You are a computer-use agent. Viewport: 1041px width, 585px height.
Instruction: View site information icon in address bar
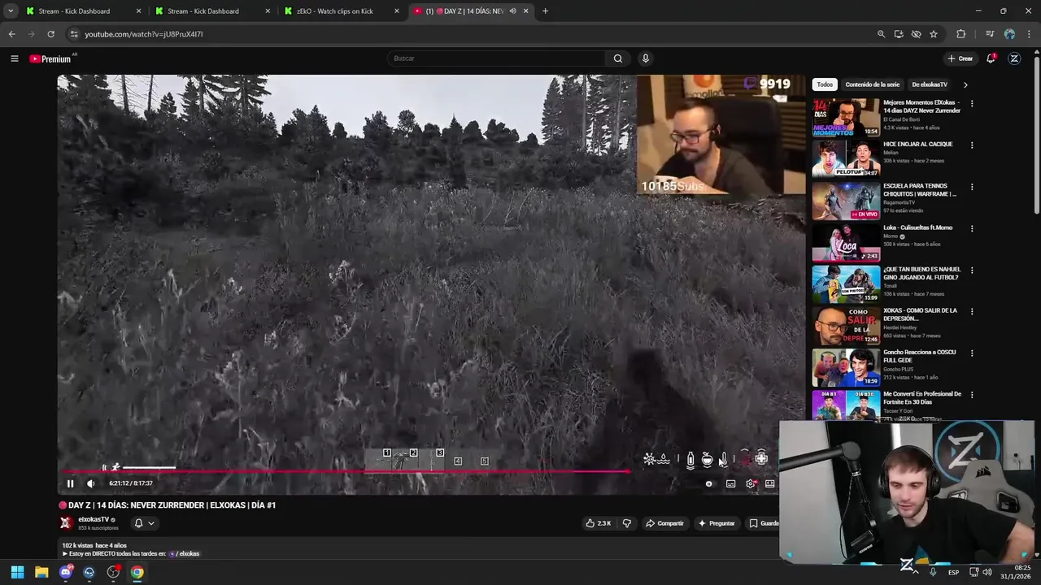pos(73,34)
